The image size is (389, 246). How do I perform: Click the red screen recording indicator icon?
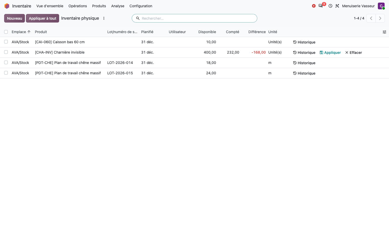click(314, 6)
